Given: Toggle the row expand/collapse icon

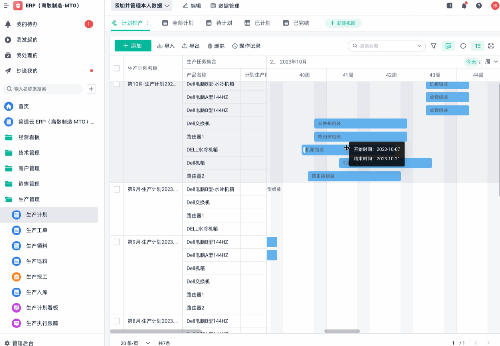Looking at the screenshot, I should 478,46.
